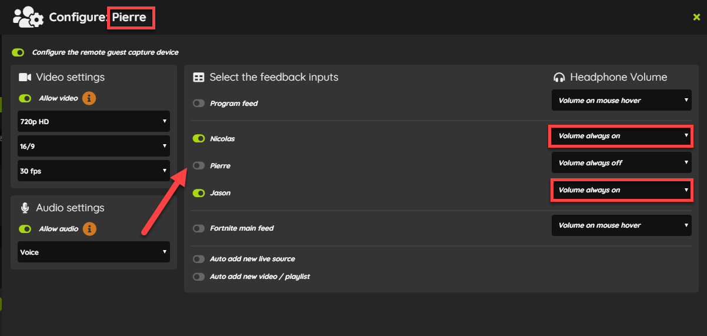Open the 30 fps frame rate dropdown
The height and width of the screenshot is (336, 707).
(94, 171)
